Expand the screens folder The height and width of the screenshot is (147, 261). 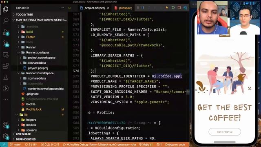(x=31, y=130)
